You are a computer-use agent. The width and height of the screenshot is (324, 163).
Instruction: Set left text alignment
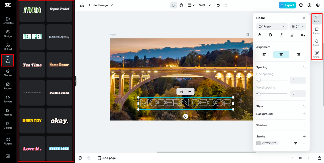[x=264, y=54]
